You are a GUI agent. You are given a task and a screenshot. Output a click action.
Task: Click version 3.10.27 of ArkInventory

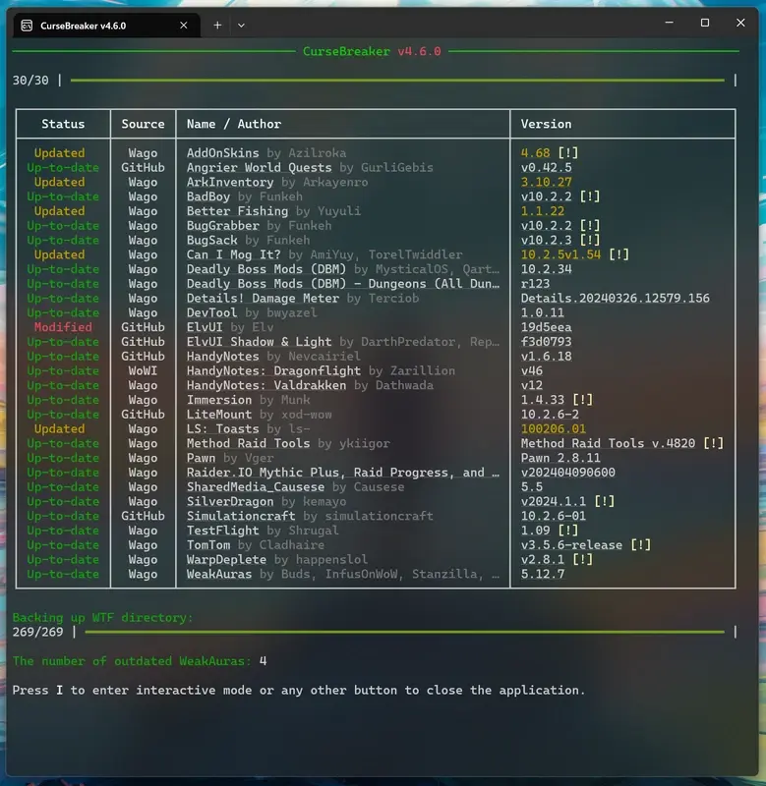click(547, 182)
